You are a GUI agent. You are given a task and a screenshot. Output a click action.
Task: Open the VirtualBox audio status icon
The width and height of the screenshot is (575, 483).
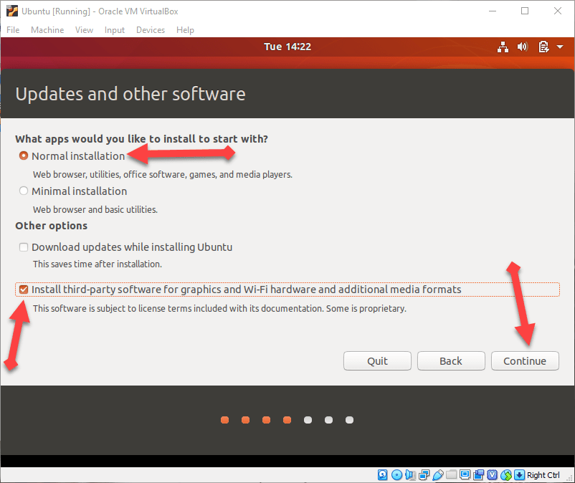pos(409,474)
